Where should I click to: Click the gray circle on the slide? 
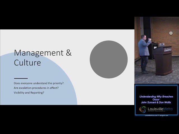(109, 59)
